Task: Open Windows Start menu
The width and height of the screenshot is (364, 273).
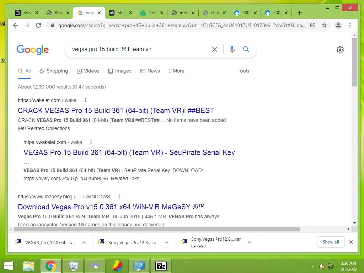Action: pyautogui.click(x=9, y=266)
